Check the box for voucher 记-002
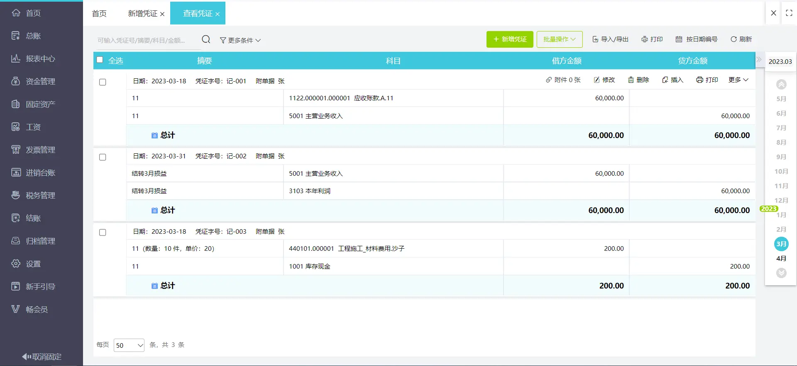The width and height of the screenshot is (797, 366). point(103,157)
